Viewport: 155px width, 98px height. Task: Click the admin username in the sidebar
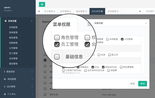(x=7, y=8)
